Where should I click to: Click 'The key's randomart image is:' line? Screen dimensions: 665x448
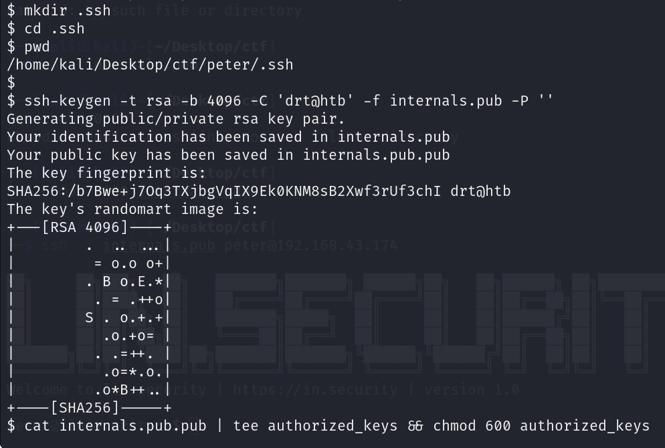click(x=132, y=209)
